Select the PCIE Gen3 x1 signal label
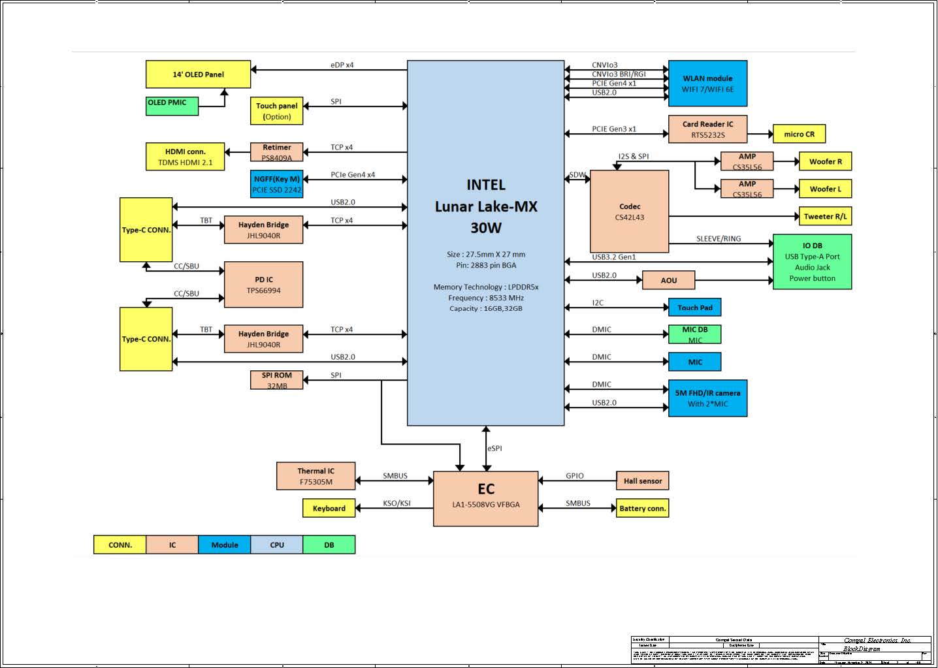 pyautogui.click(x=614, y=129)
